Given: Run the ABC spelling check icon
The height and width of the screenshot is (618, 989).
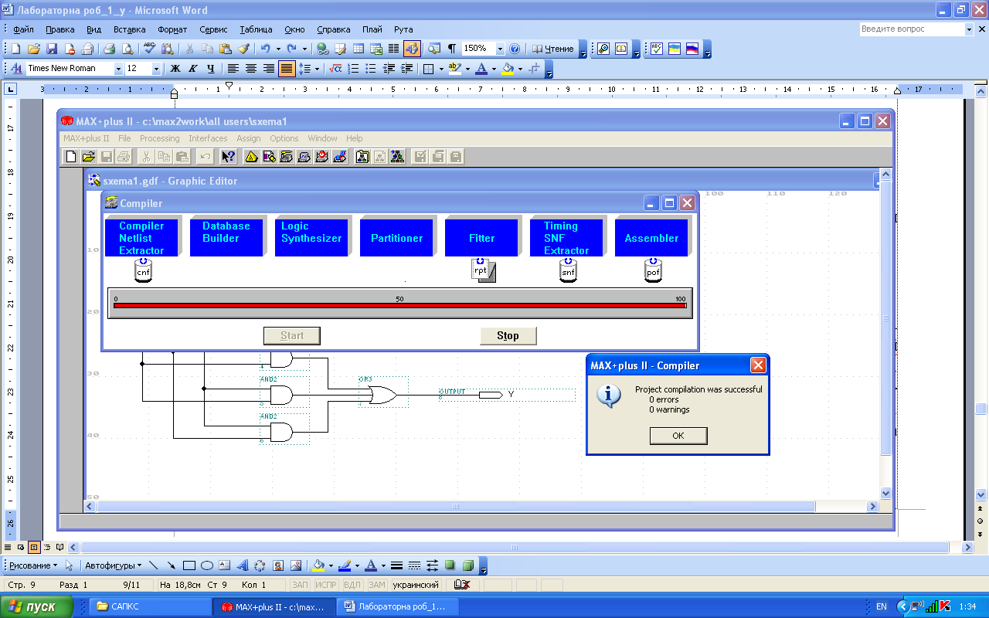Looking at the screenshot, I should point(150,49).
